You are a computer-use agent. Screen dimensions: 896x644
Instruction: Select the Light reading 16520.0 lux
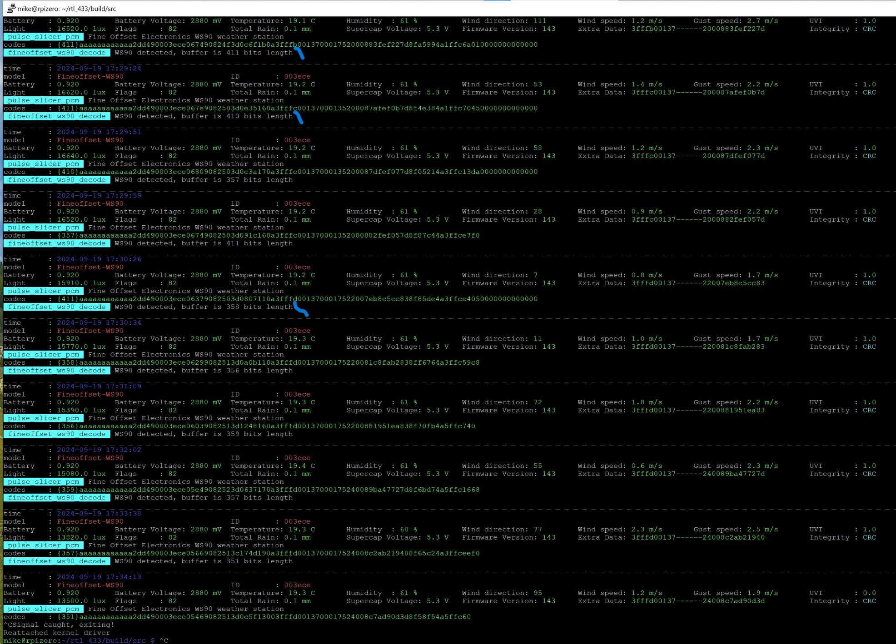[x=80, y=29]
